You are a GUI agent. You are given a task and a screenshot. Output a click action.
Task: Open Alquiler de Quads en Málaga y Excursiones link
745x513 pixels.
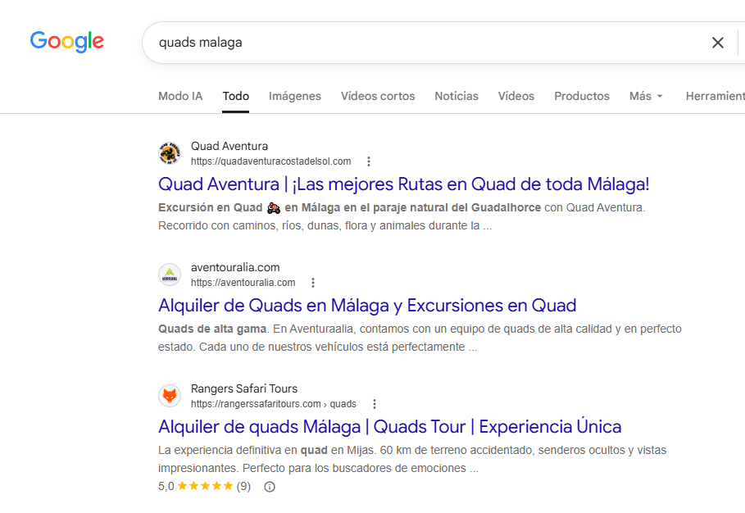367,306
